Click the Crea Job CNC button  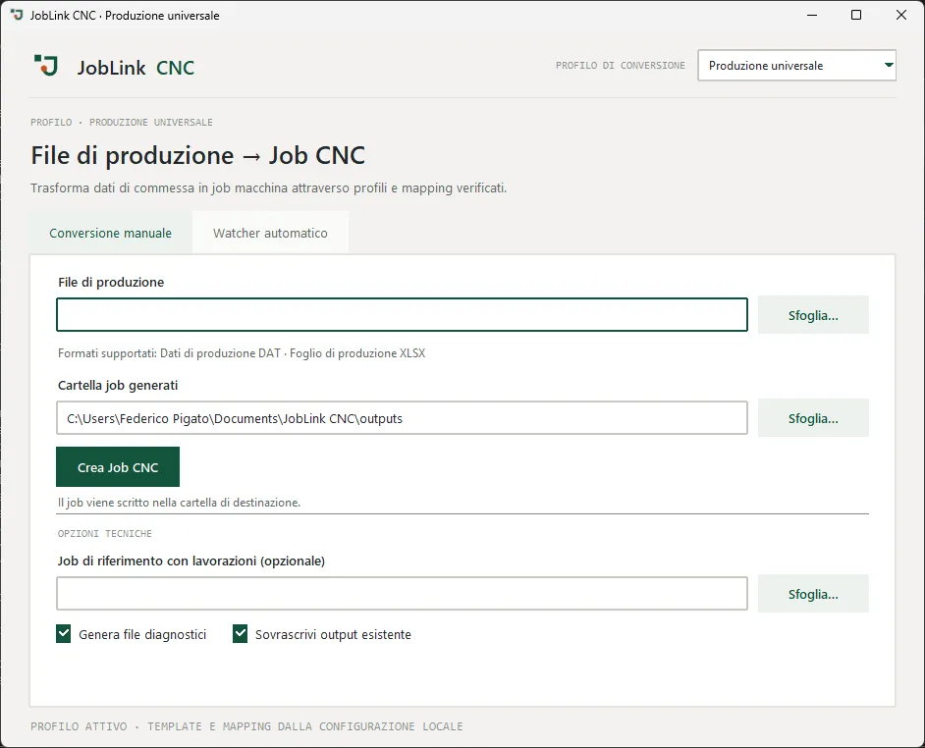point(118,467)
